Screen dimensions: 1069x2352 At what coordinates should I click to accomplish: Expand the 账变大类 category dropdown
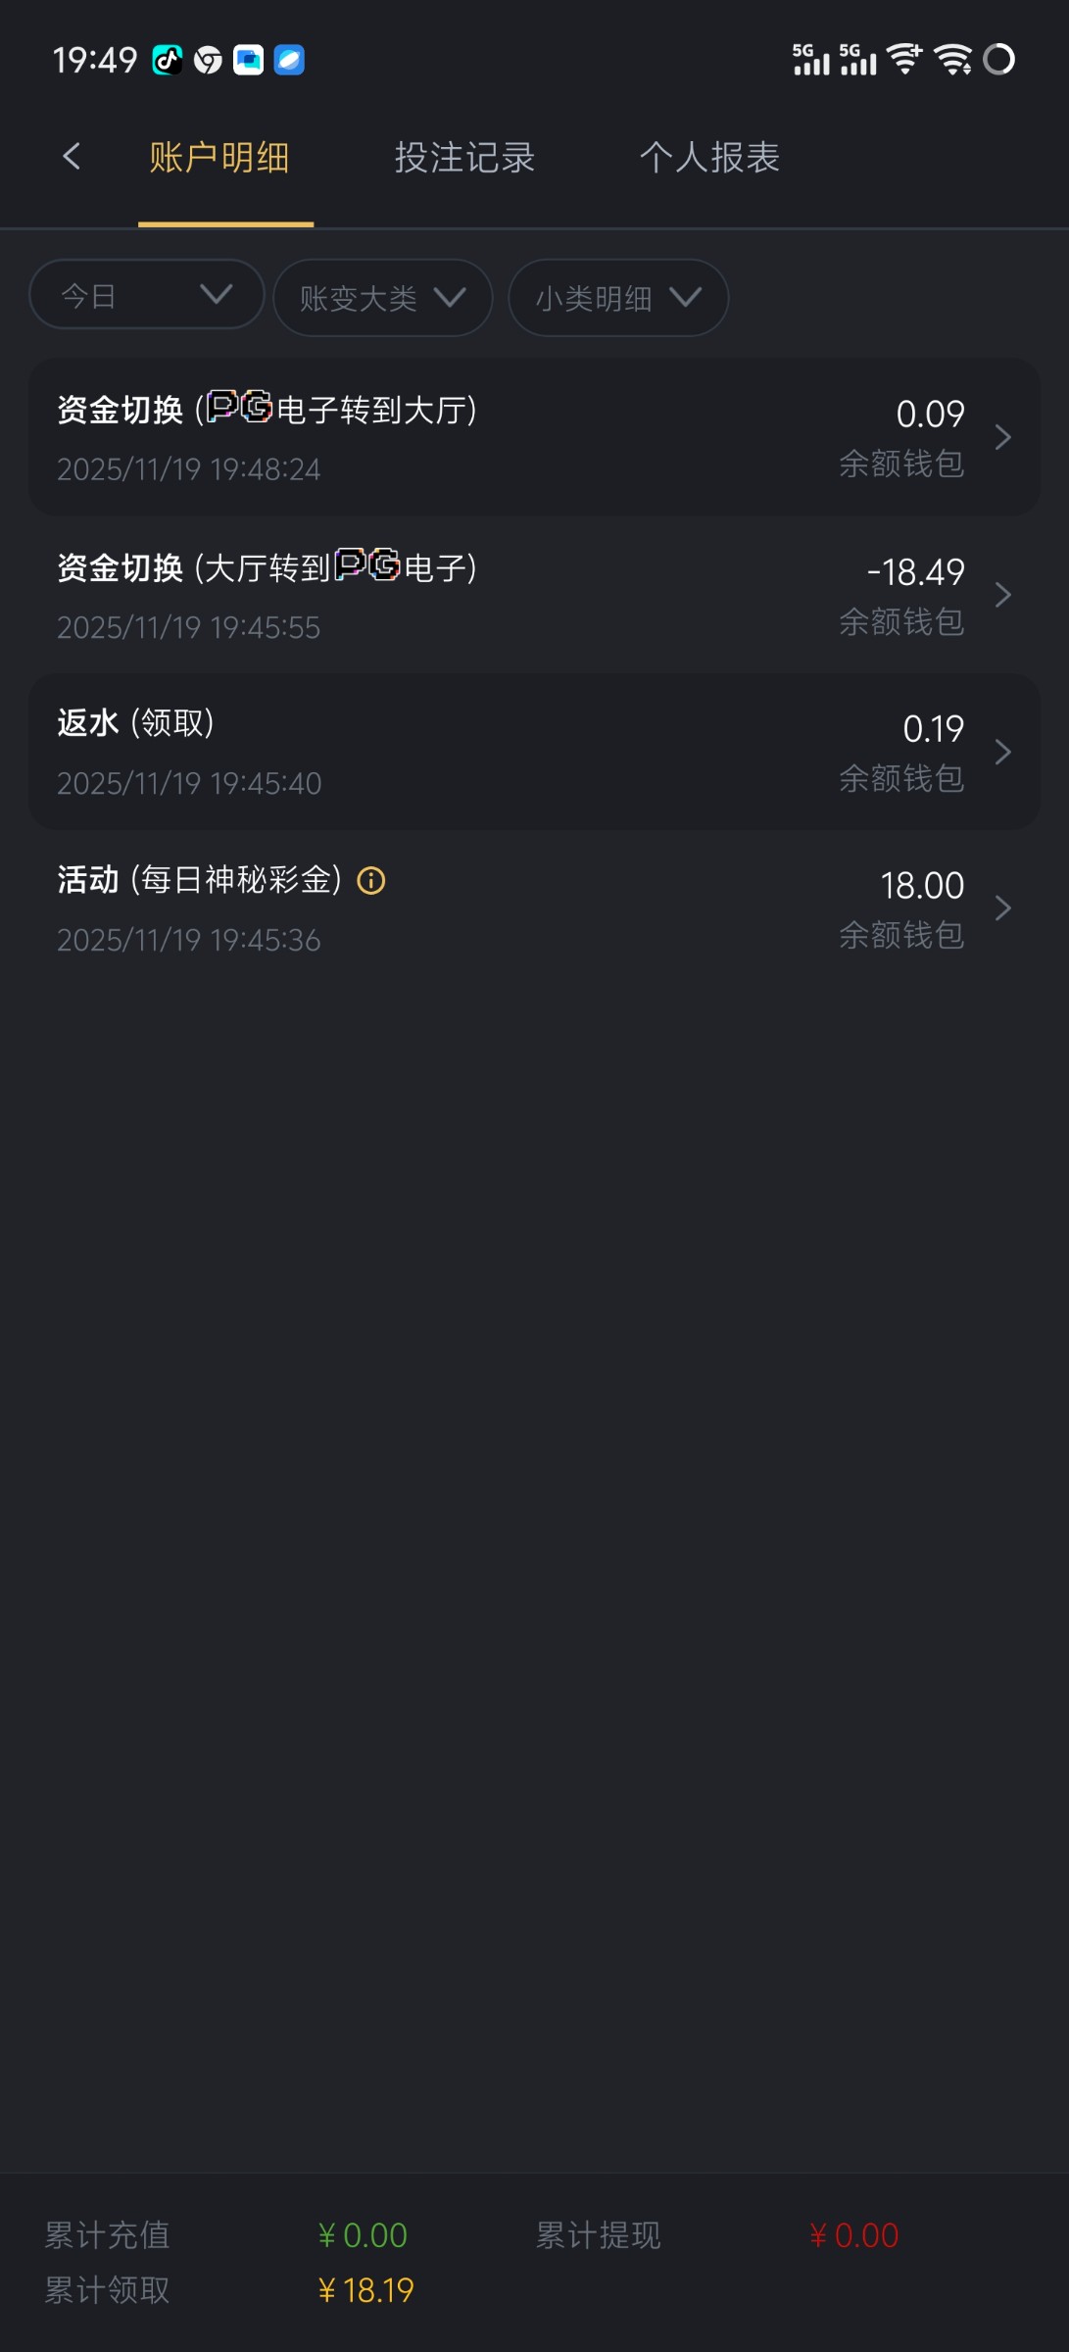click(382, 298)
